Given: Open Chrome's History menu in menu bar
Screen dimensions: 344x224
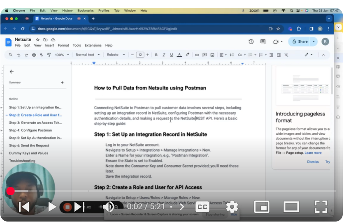Looking at the screenshot, I should [x=67, y=11].
